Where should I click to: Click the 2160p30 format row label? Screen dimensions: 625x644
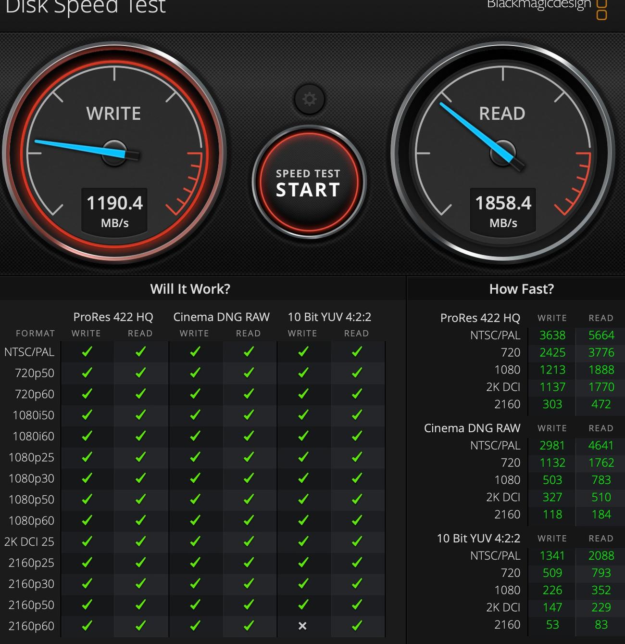click(31, 584)
